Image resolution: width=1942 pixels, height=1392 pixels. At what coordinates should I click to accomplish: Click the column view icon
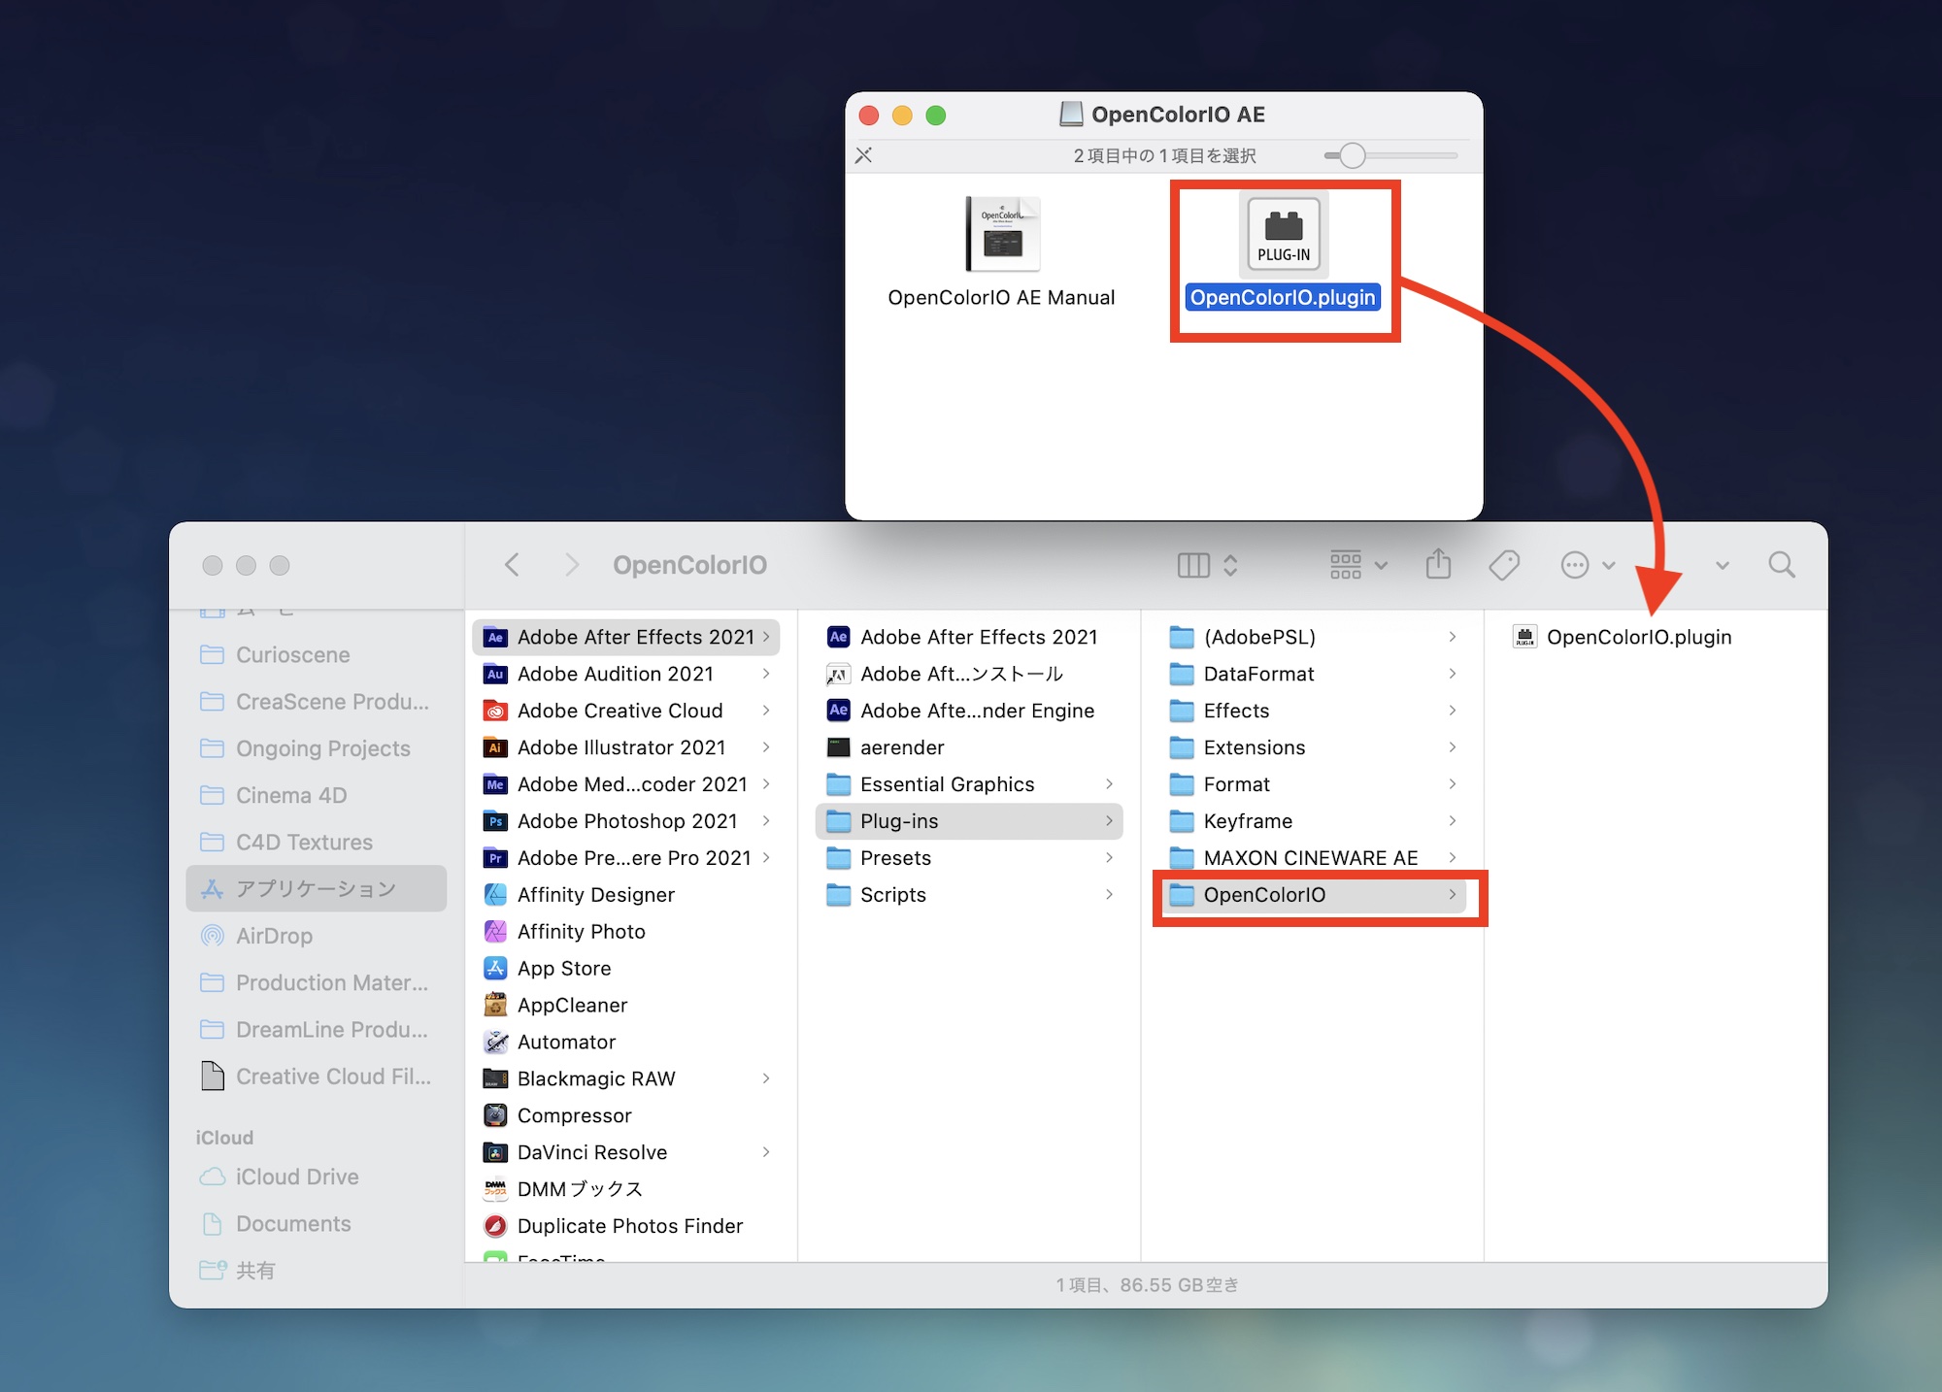point(1193,565)
